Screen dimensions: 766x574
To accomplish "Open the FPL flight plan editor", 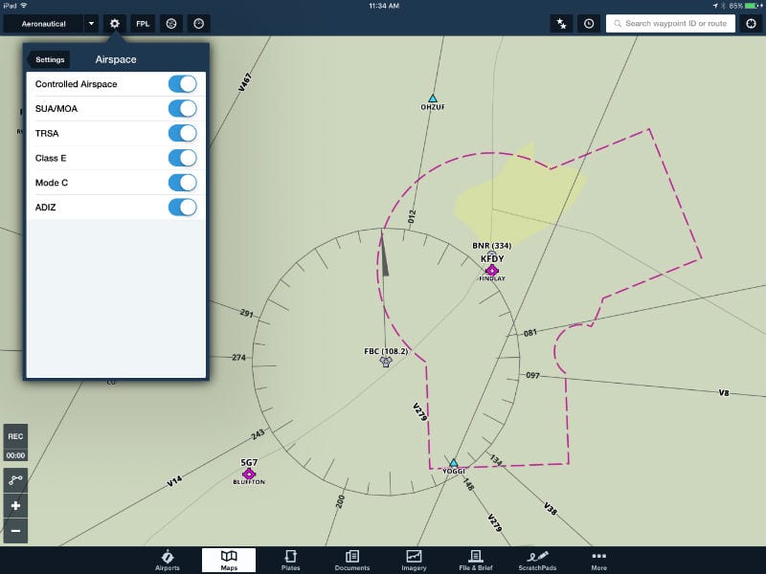I will (x=141, y=23).
